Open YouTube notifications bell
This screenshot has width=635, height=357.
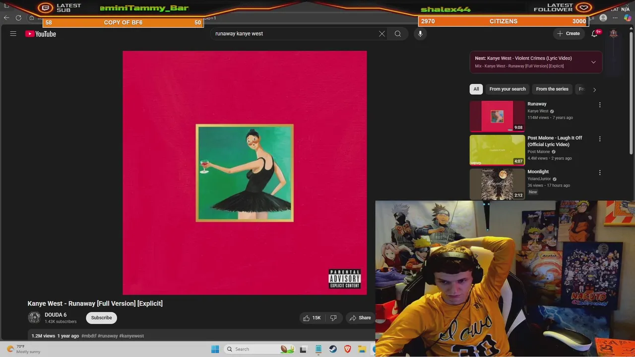pos(594,34)
